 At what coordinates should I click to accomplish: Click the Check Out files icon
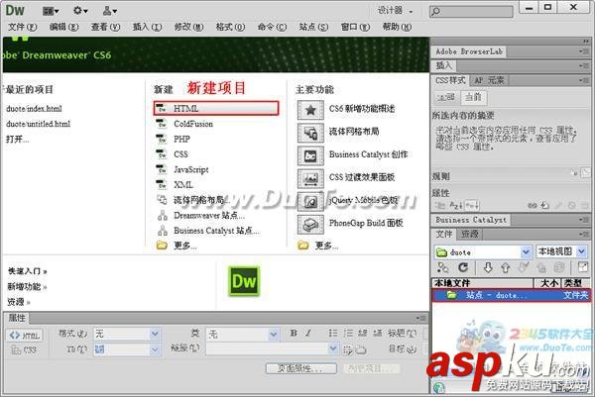click(524, 267)
